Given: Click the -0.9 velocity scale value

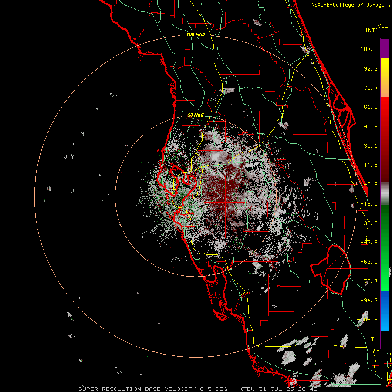Looking at the screenshot, I should tap(371, 185).
